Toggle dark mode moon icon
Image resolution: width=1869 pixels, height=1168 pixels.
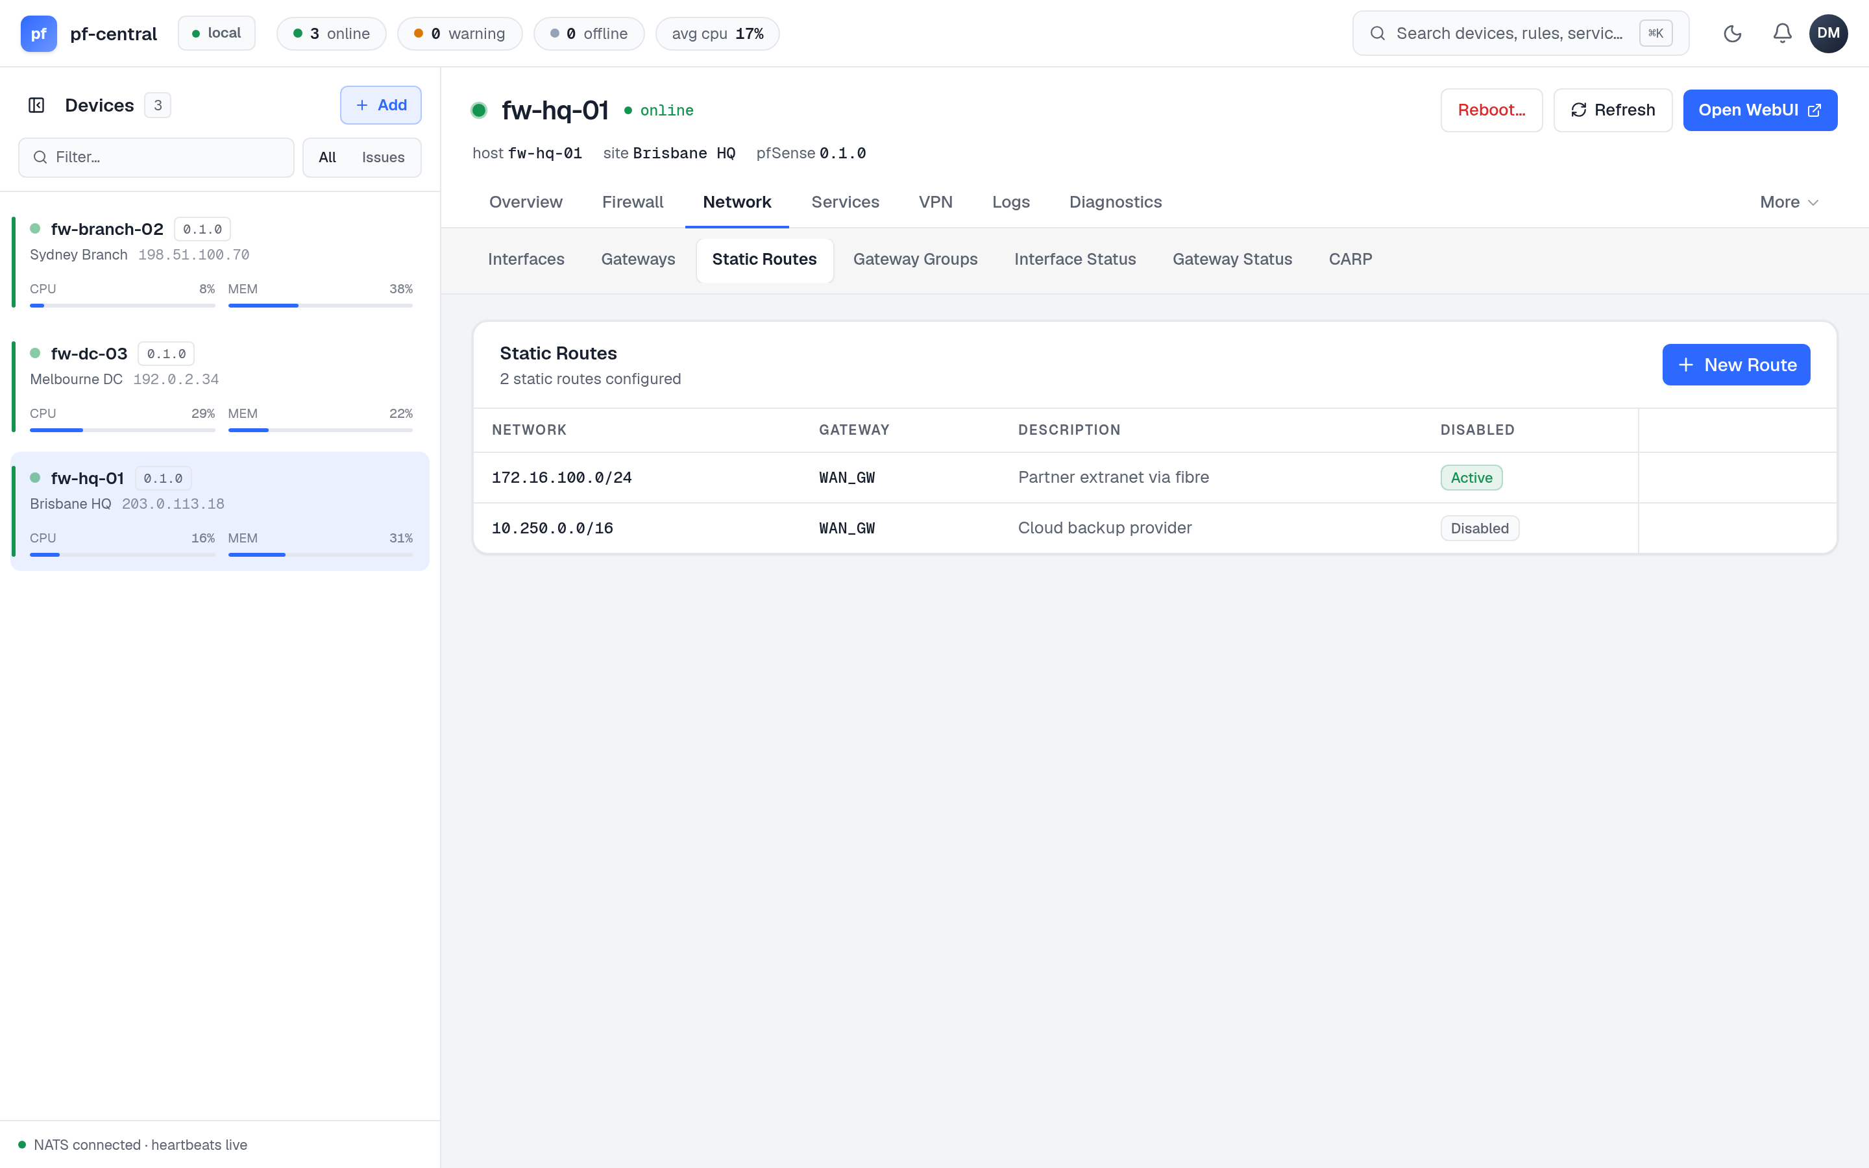pos(1732,33)
